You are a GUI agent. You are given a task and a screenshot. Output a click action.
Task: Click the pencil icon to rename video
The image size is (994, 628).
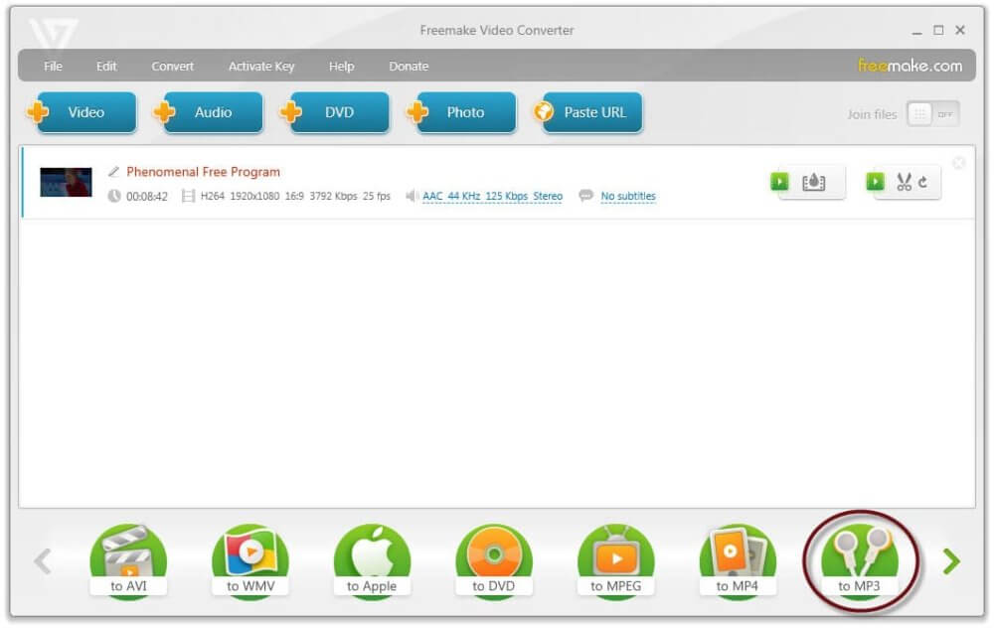[x=113, y=172]
